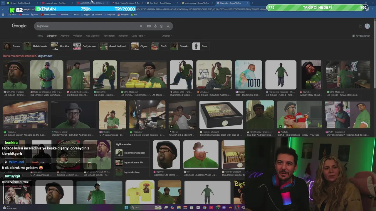Open the DeepSeek bookmark
This screenshot has height=211, width=376.
tap(110, 15)
